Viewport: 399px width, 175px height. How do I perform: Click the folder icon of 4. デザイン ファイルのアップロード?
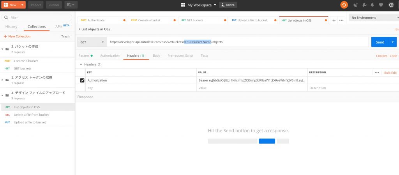pos(7,95)
